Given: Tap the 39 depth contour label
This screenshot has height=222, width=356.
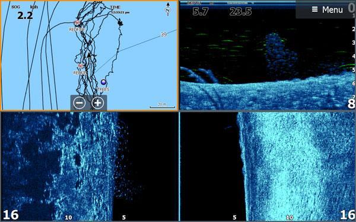Looking at the screenshot, I should click(164, 35).
